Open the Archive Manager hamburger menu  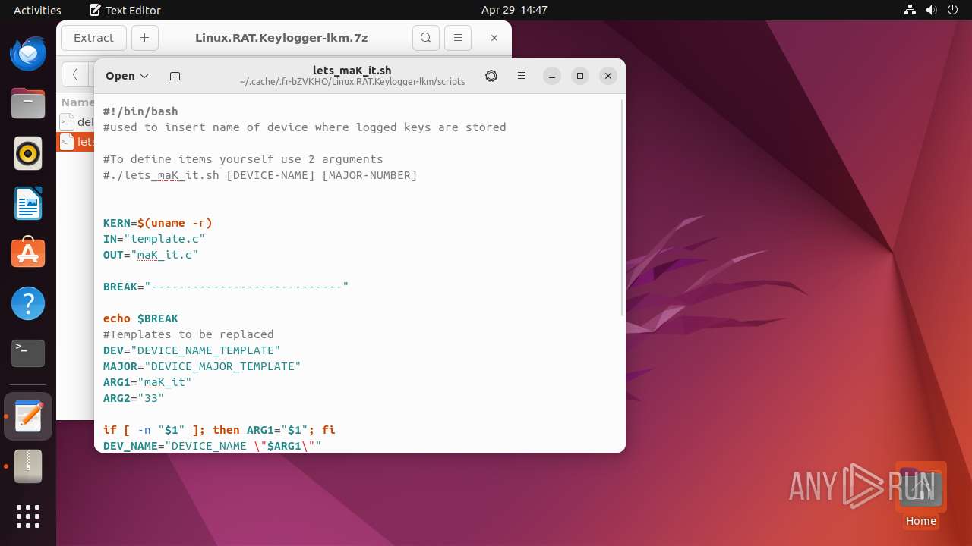[457, 38]
